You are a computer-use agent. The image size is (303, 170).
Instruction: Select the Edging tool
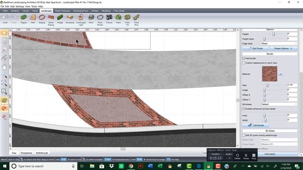(x=42, y=19)
